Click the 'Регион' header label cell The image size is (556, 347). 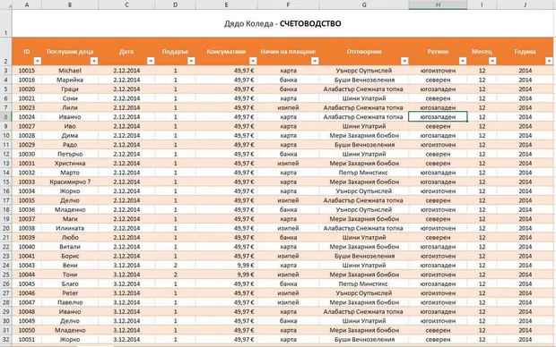tap(438, 51)
